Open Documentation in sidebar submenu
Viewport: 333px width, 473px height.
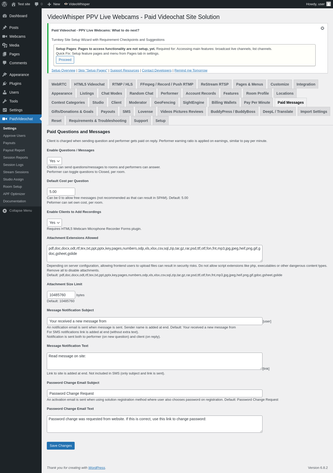[15, 201]
